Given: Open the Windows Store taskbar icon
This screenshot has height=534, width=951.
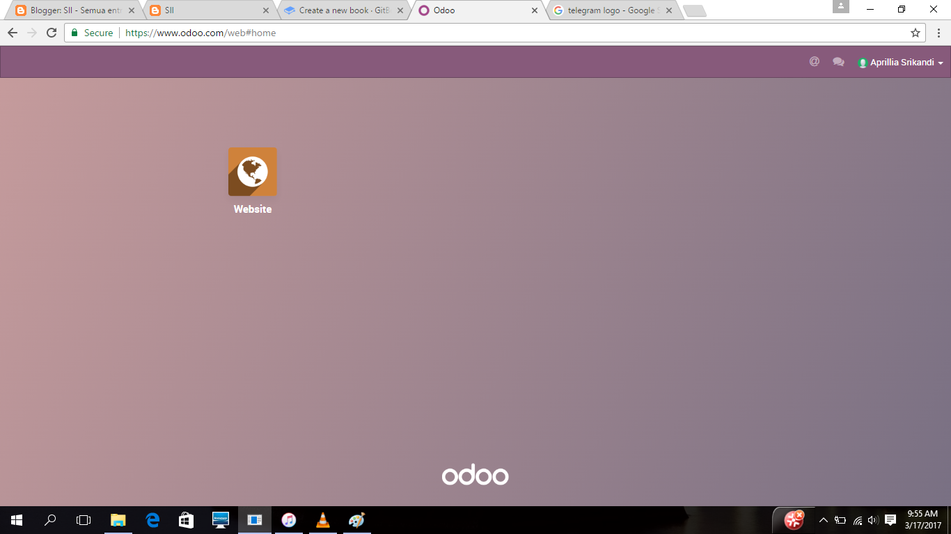Looking at the screenshot, I should (187, 519).
